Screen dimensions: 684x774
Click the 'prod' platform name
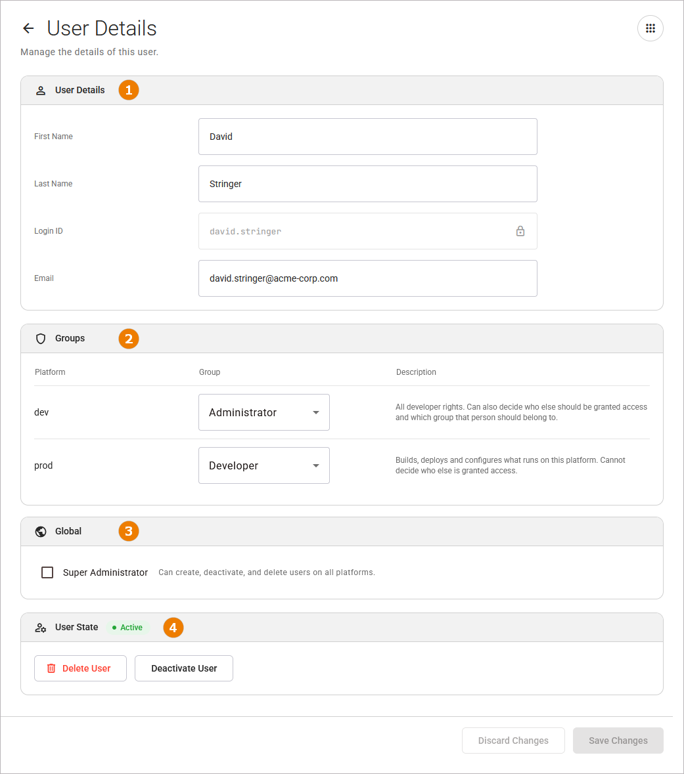43,465
